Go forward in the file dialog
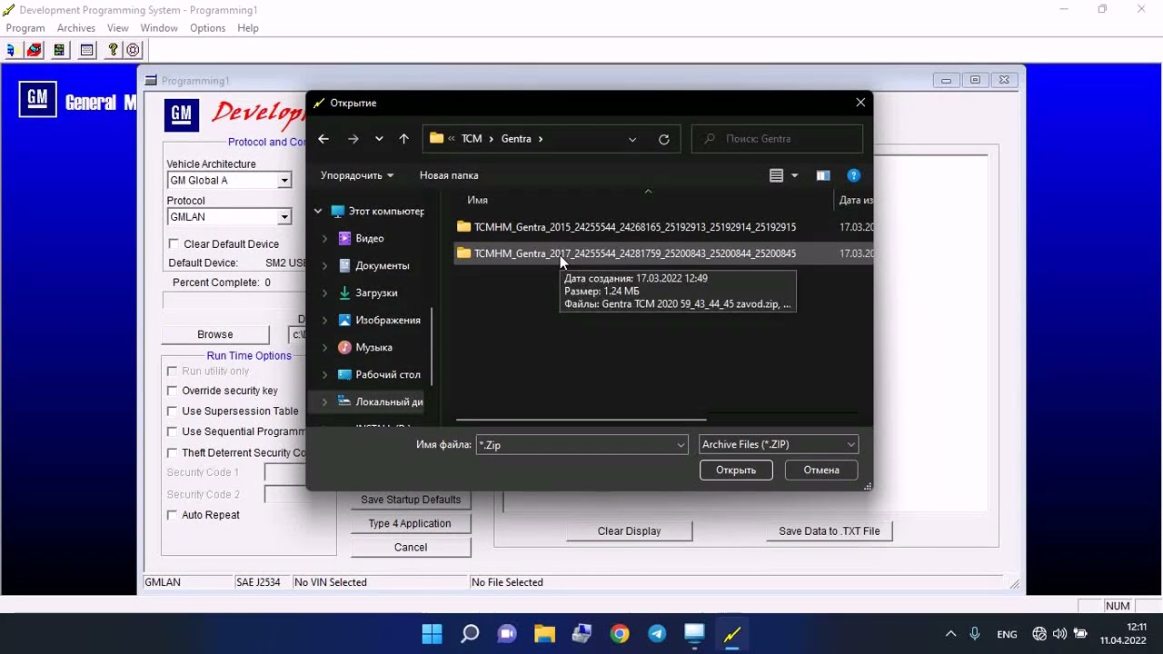This screenshot has height=654, width=1163. click(x=353, y=139)
